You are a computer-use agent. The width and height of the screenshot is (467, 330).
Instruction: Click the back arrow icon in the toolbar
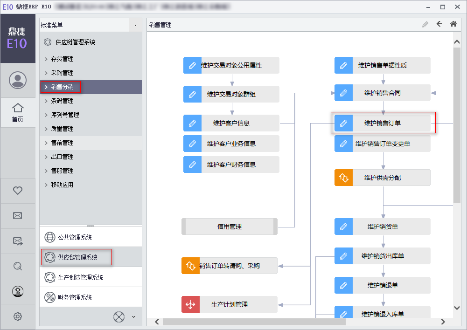439,24
